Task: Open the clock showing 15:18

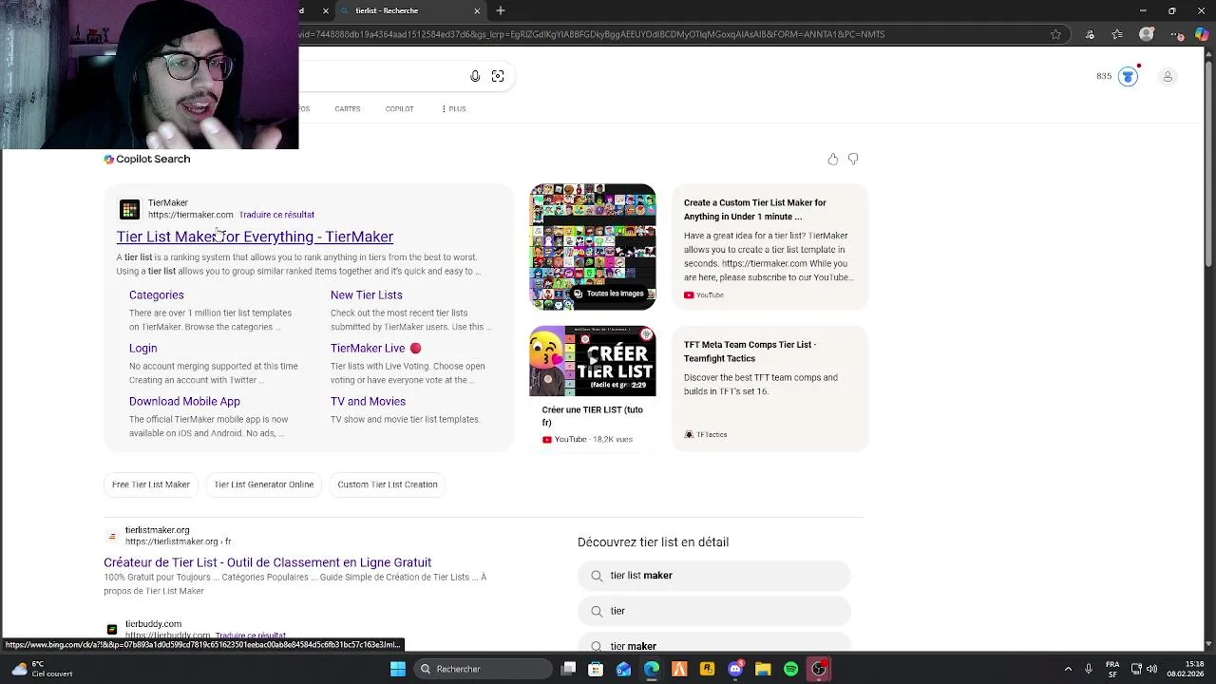Action: click(x=1185, y=669)
